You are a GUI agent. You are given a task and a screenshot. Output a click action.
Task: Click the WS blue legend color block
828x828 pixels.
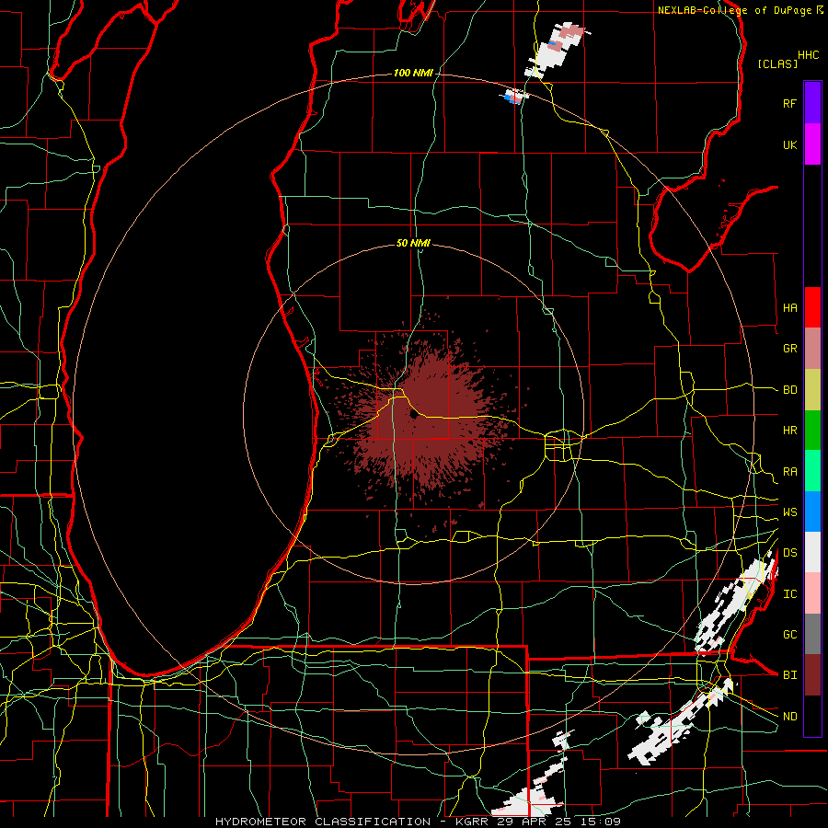pyautogui.click(x=812, y=512)
